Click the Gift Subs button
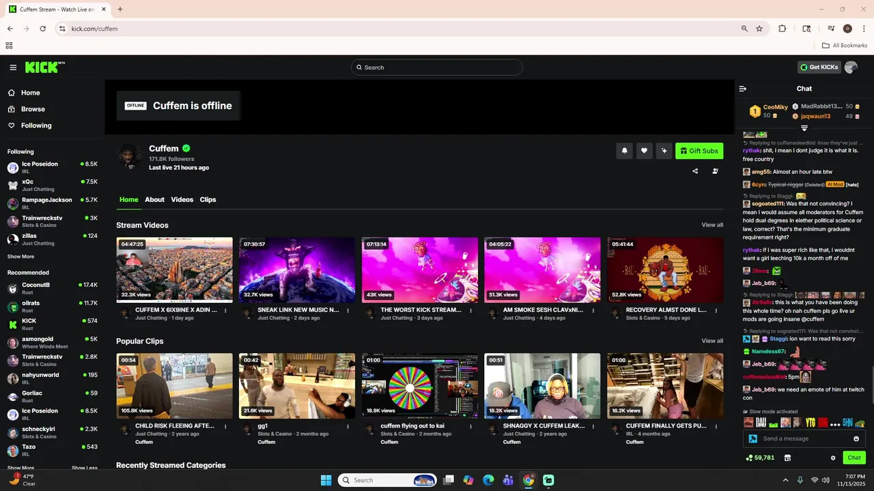Screen dimensions: 874x491 pos(699,151)
